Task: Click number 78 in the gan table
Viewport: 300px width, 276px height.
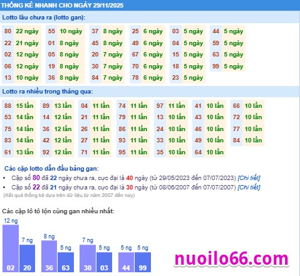Action: pyautogui.click(x=135, y=78)
